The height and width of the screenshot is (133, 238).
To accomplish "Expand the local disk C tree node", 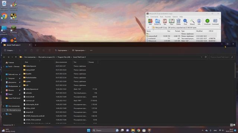I will click(4, 110).
